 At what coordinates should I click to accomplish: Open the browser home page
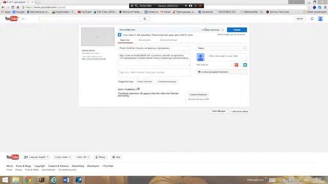point(18,7)
